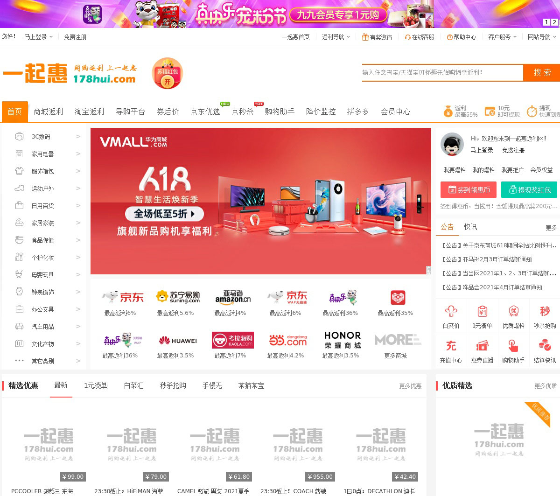Open the 商城返利 navigation item
The width and height of the screenshot is (560, 496).
tap(49, 112)
